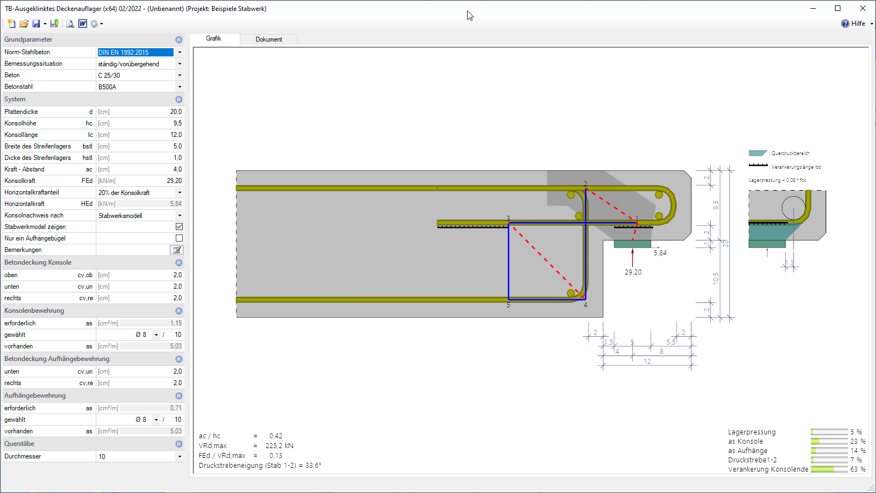
Task: Click the 29,20 force label in drawing
Action: [x=633, y=272]
